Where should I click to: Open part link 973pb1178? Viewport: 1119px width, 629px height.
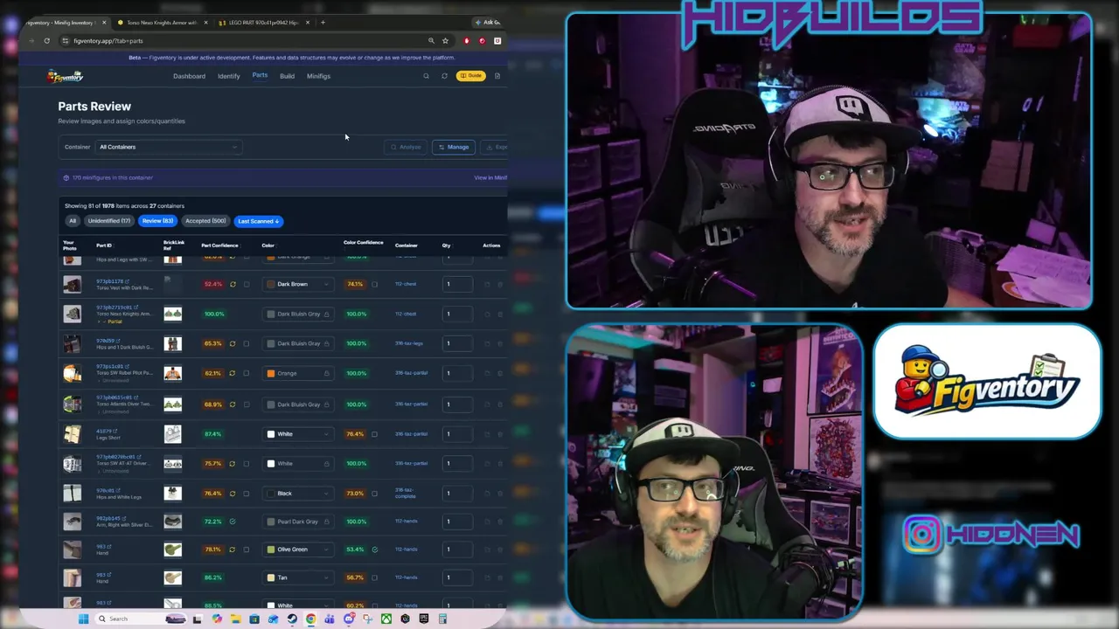(109, 281)
